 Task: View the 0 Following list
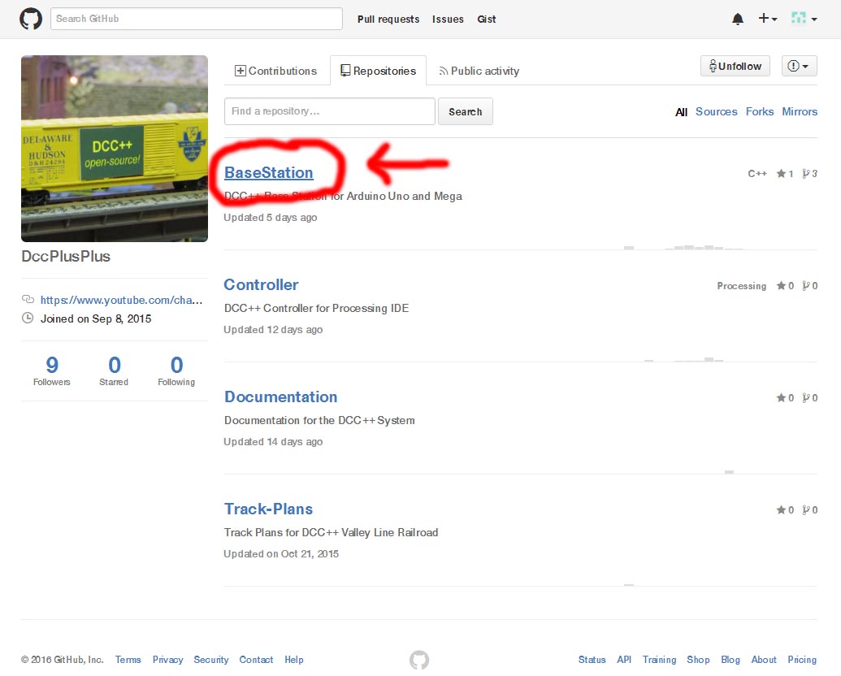point(176,370)
